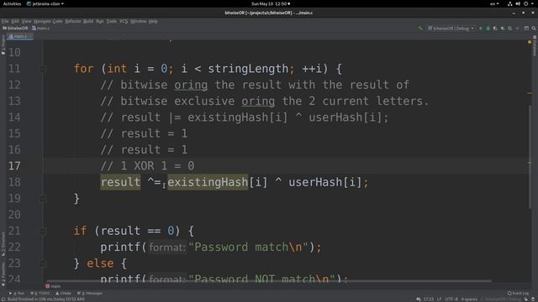The width and height of the screenshot is (538, 302).
Task: Open GNOME Activities overview
Action: pyautogui.click(x=12, y=3)
